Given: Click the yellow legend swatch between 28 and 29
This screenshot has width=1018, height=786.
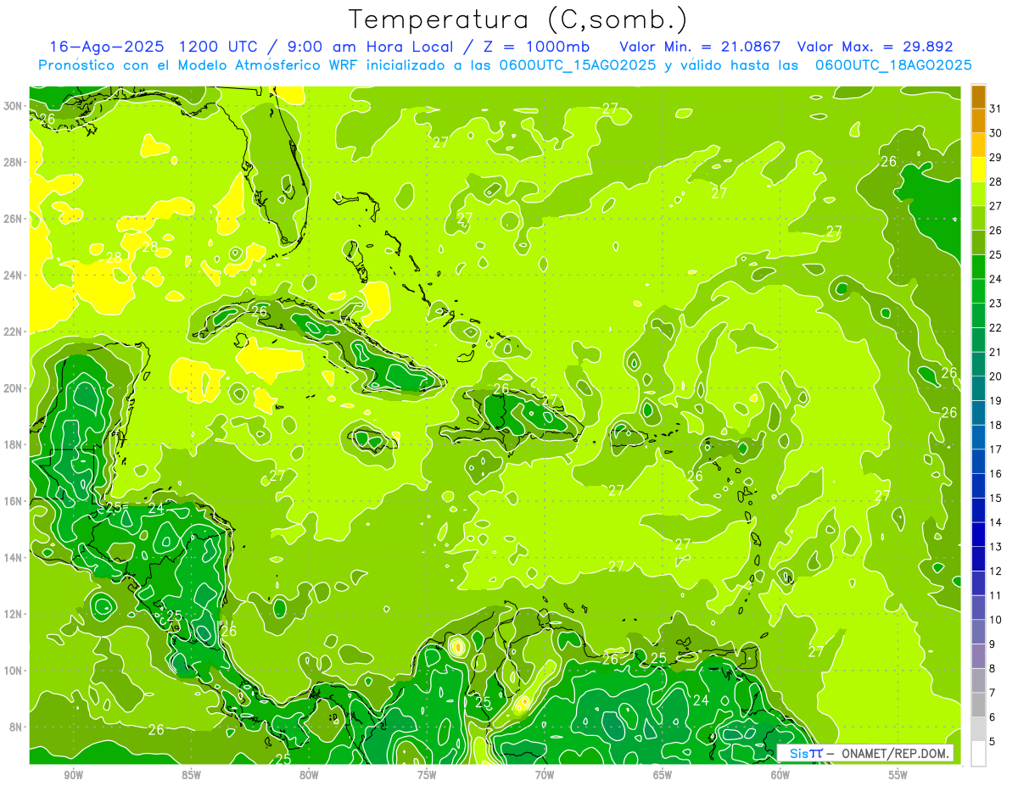Looking at the screenshot, I should click(x=978, y=169).
